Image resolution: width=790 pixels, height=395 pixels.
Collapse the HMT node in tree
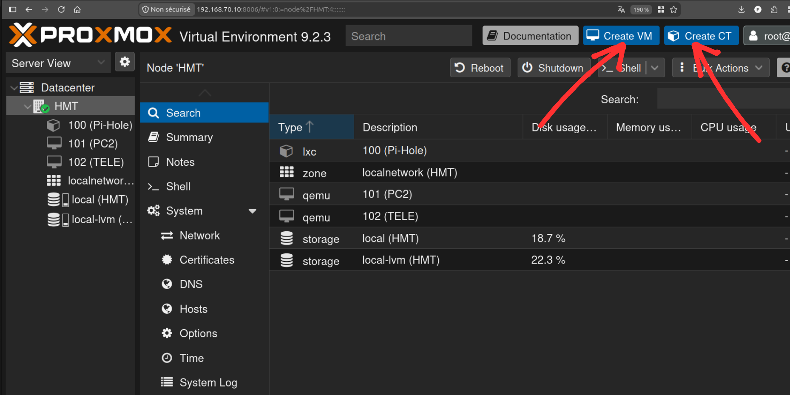click(x=28, y=106)
